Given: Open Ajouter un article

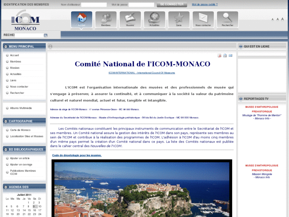Looking at the screenshot, I should [20, 158].
